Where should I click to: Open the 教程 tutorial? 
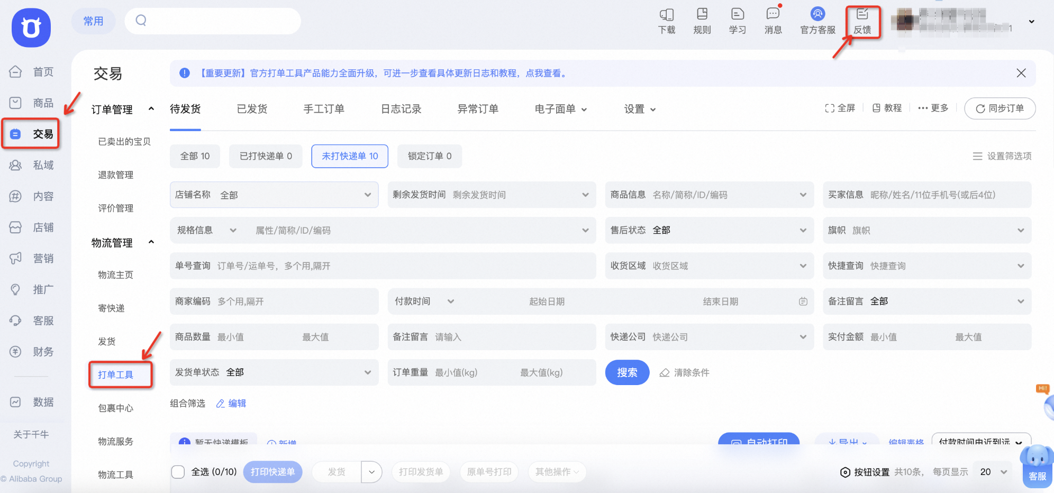click(x=887, y=108)
